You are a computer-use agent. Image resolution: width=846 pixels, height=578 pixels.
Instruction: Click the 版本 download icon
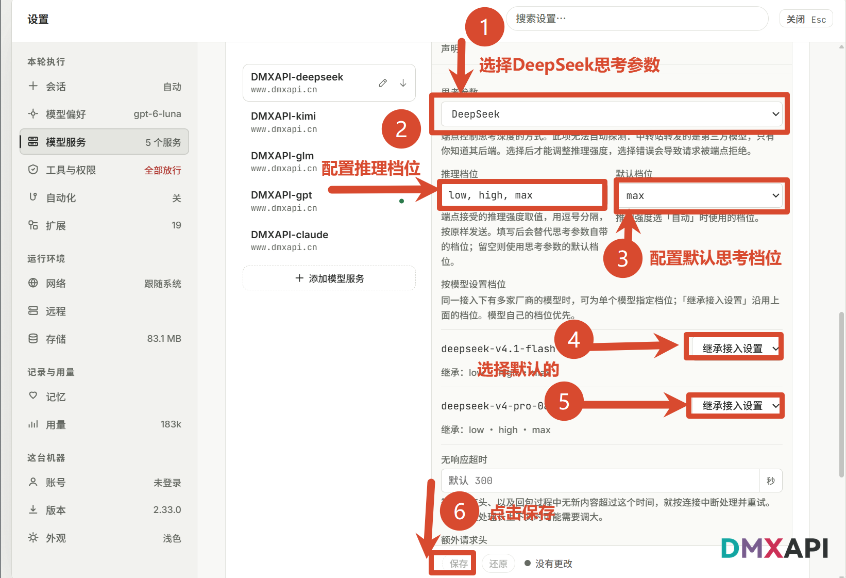click(x=33, y=509)
